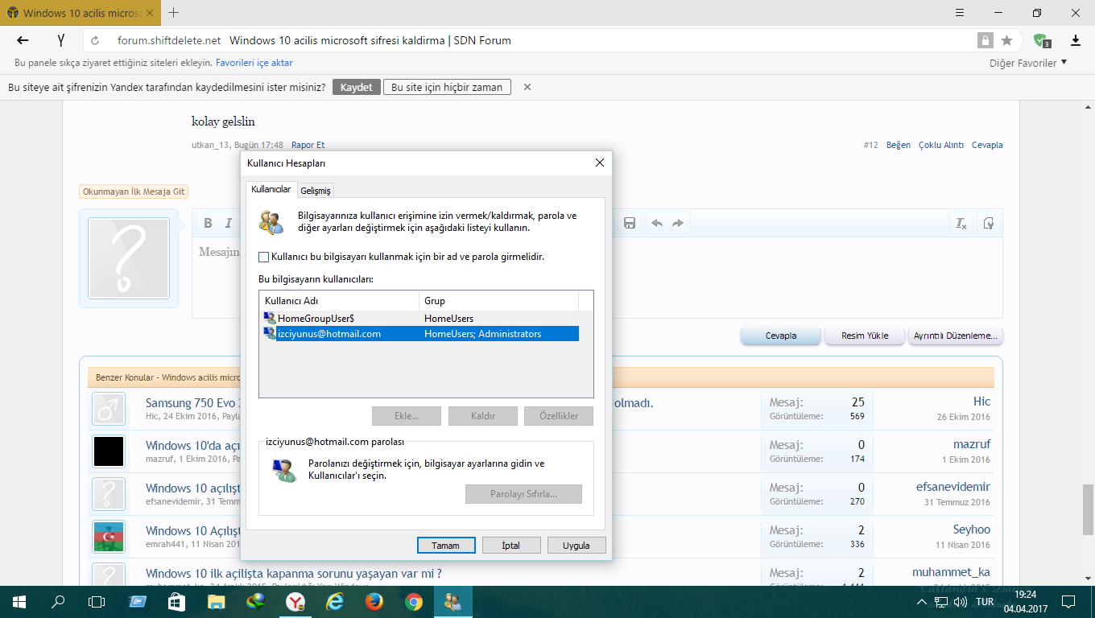Screen dimensions: 1095x618
Task: Click the Uygula button
Action: (576, 545)
